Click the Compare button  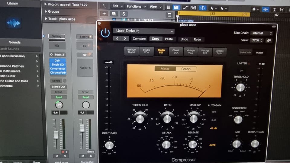139,39
